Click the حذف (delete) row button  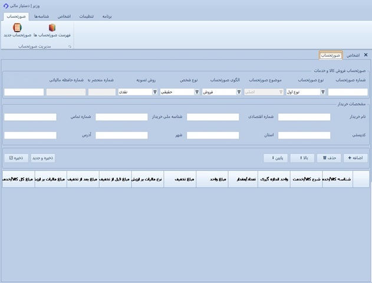coord(330,158)
